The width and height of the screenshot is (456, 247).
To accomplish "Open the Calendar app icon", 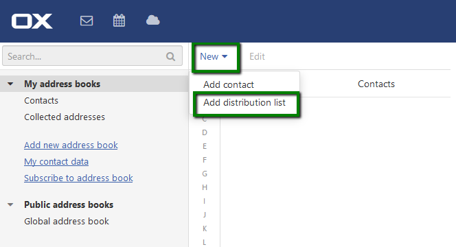I will point(119,21).
